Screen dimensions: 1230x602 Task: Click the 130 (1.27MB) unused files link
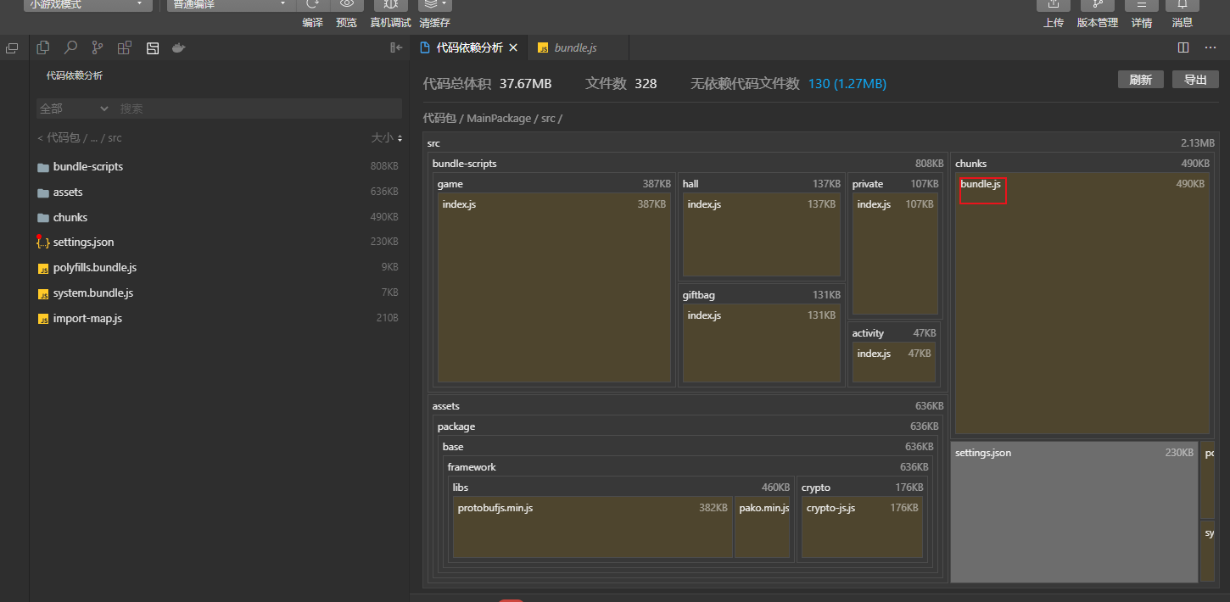coord(847,84)
